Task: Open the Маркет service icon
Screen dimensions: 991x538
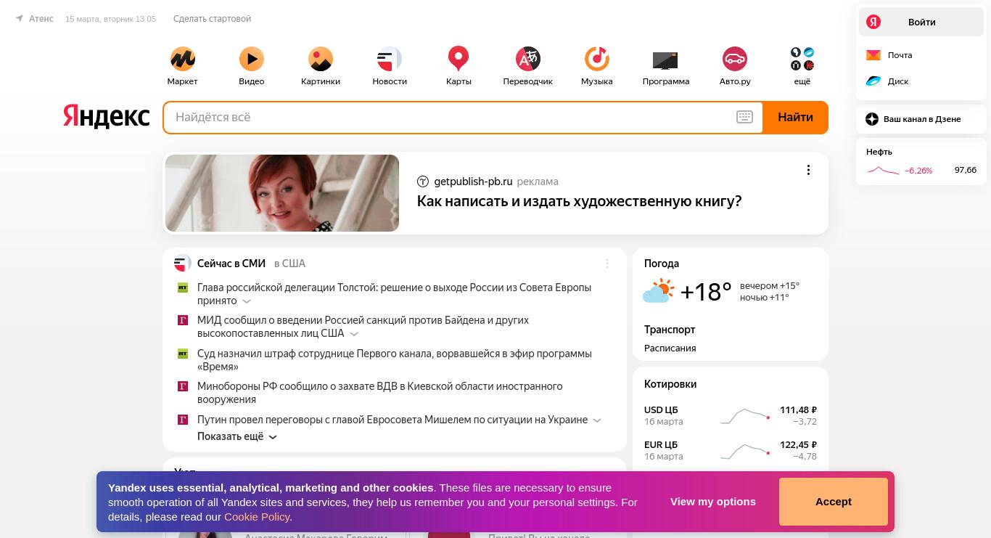Action: coord(182,59)
